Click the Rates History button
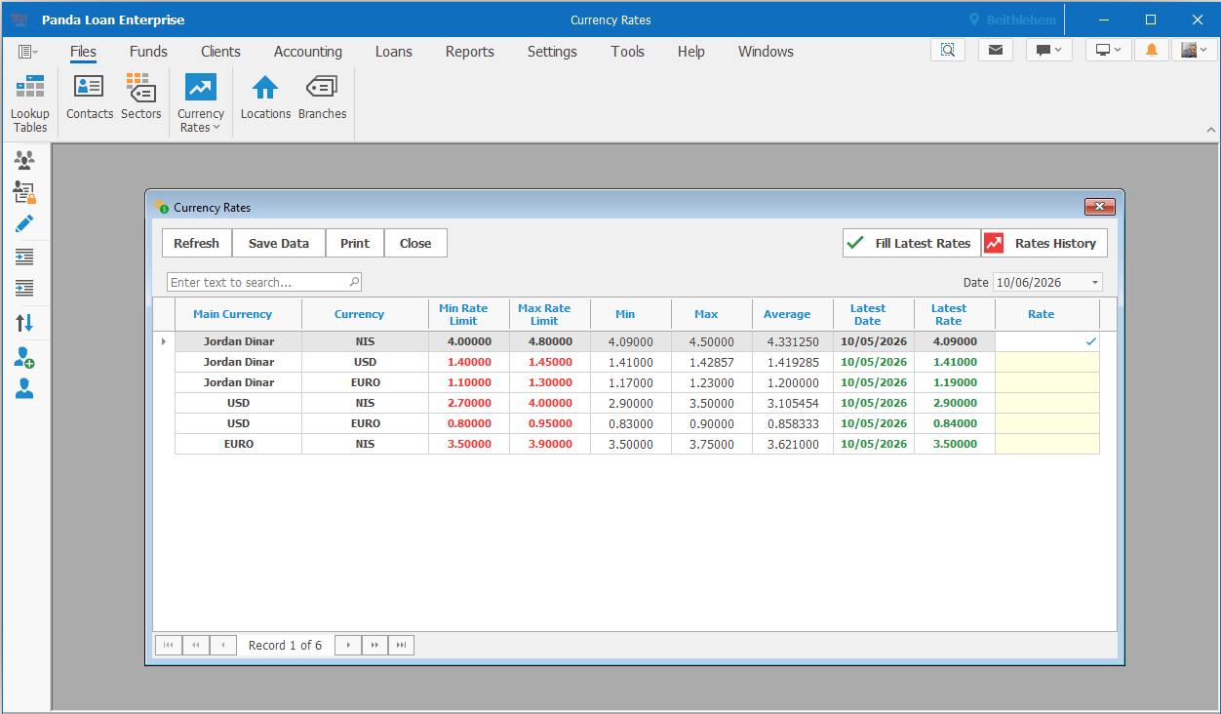 (1044, 243)
